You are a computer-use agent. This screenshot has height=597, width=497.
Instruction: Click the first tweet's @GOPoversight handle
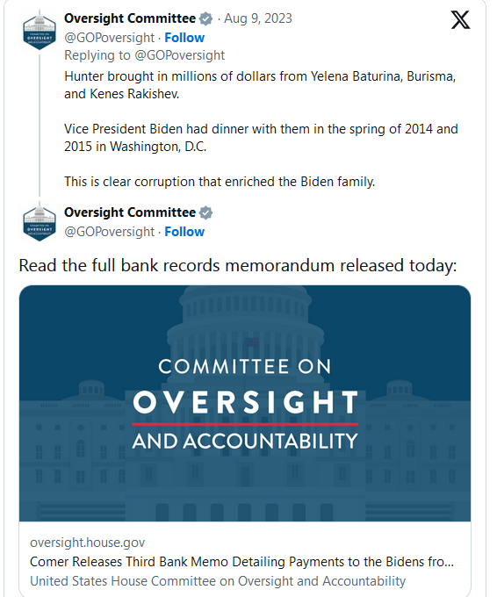click(x=109, y=38)
